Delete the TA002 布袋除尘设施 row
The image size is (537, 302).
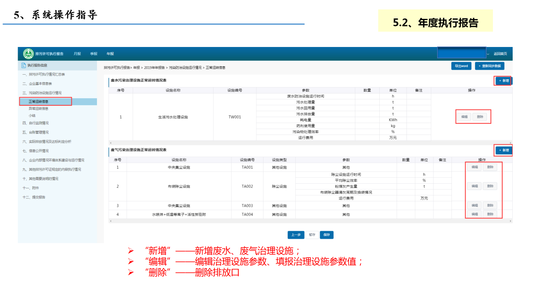pos(490,186)
